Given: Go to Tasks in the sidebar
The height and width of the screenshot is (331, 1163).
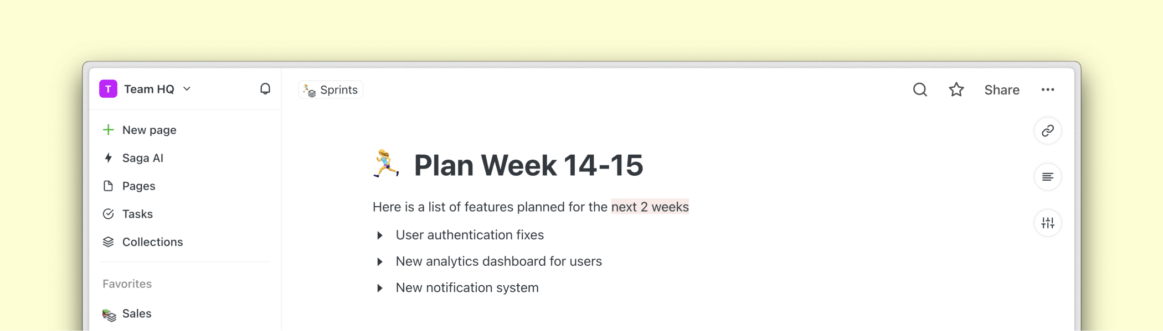Looking at the screenshot, I should coord(137,214).
